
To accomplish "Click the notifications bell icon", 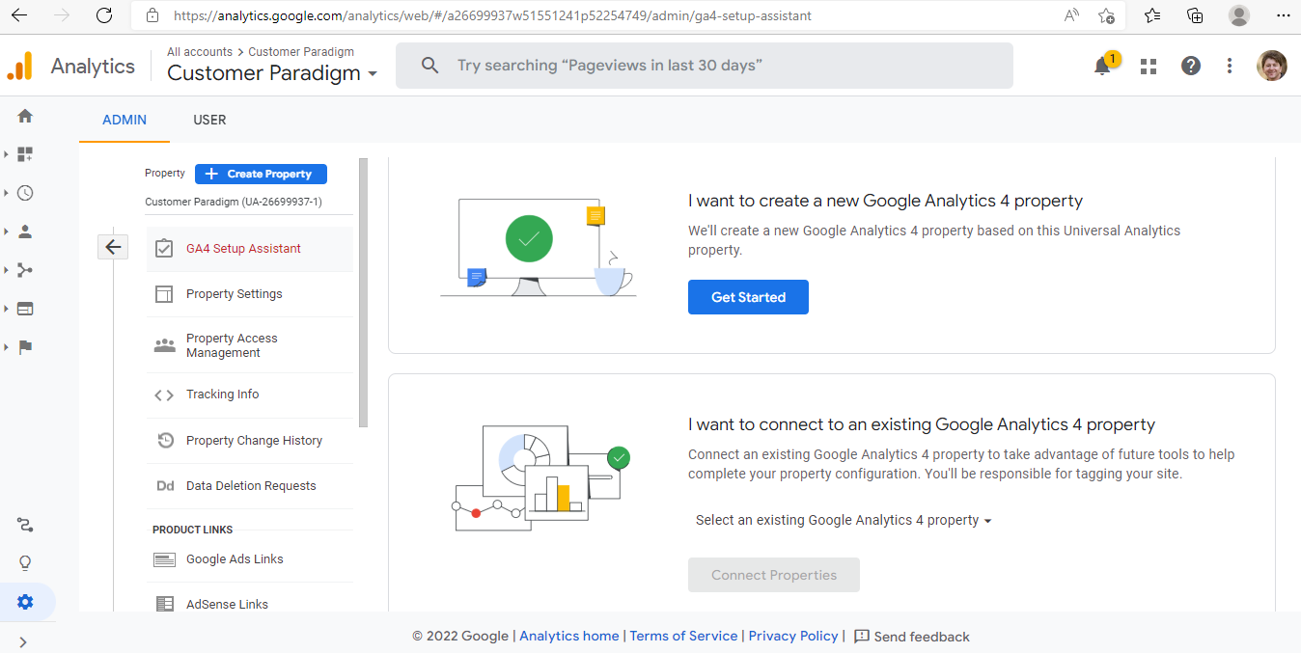I will tap(1102, 66).
